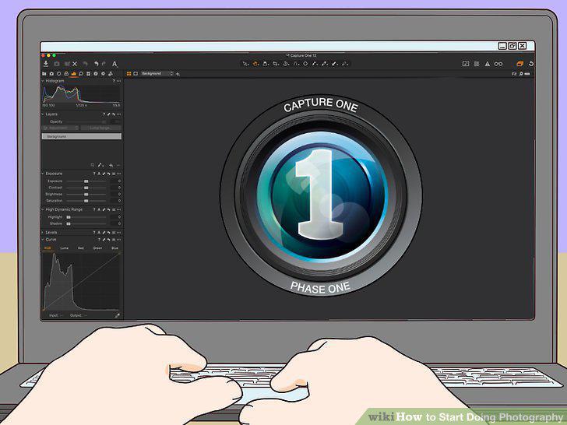
Task: Click the Contrast slider handle
Action: [x=86, y=188]
